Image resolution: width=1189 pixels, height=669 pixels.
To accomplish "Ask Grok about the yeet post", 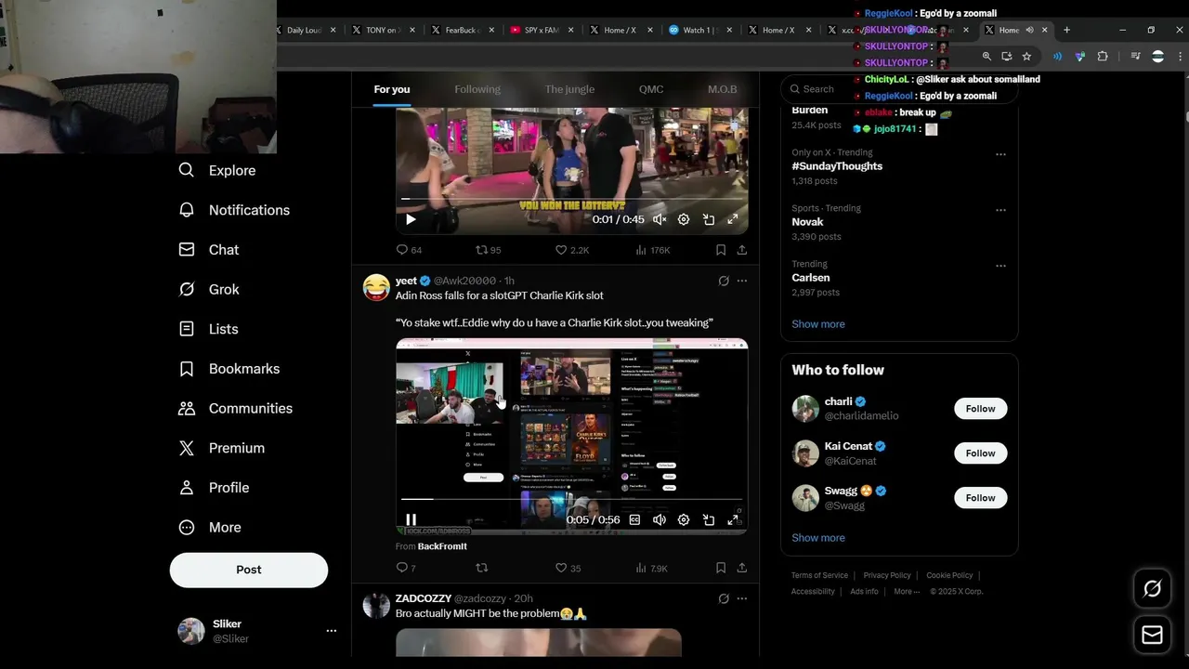I will [x=724, y=281].
